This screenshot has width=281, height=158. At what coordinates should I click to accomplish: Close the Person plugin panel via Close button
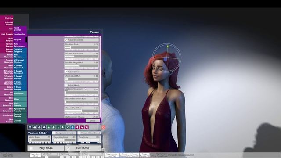tap(93, 121)
